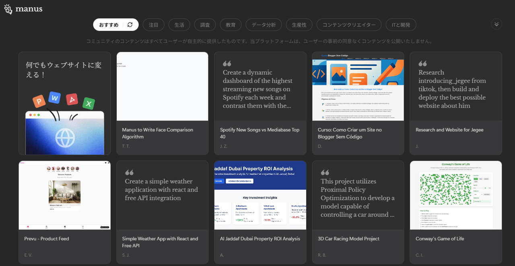Click the blue W file icon
The image size is (515, 266).
[x=55, y=97]
